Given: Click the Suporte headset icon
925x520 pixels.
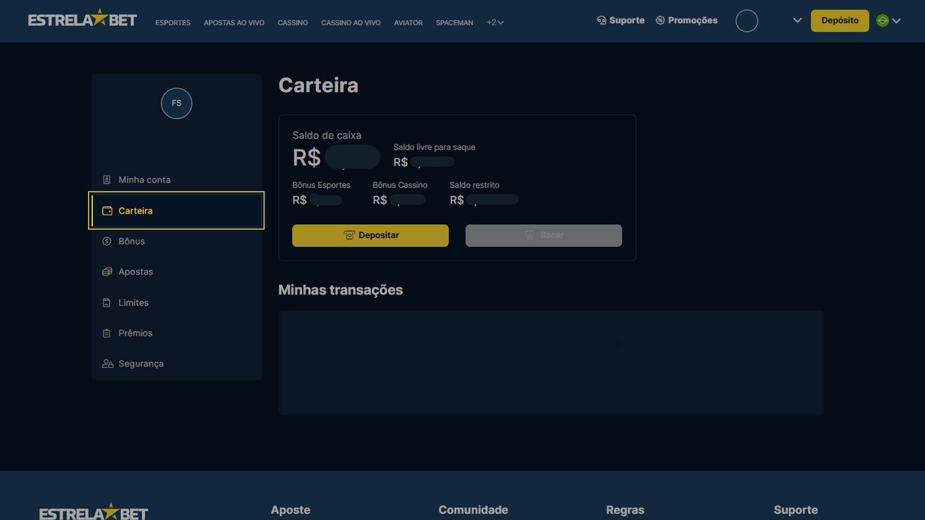Looking at the screenshot, I should click(601, 20).
